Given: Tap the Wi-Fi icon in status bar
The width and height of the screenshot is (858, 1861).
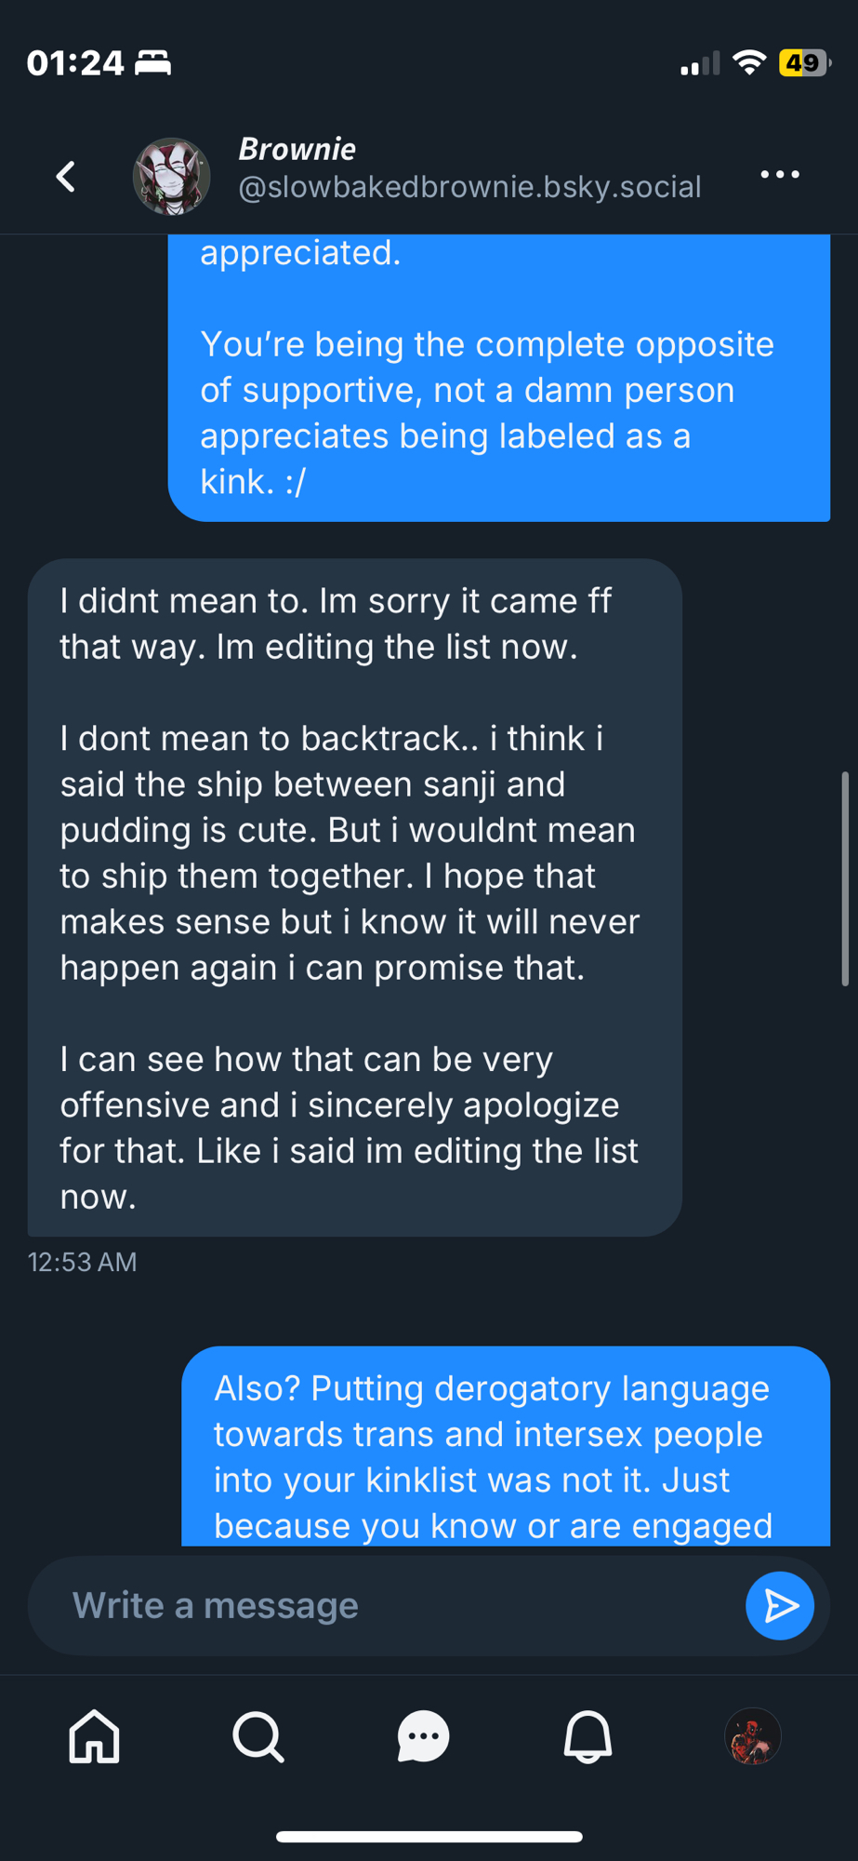Looking at the screenshot, I should pos(748,62).
